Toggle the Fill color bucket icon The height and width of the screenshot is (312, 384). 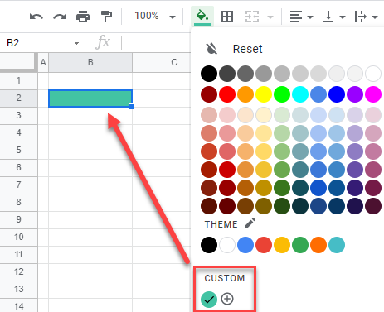pos(202,16)
